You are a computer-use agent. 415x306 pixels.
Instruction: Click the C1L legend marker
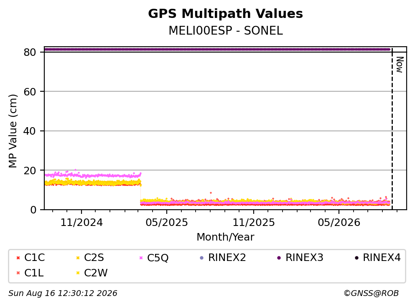(x=18, y=273)
